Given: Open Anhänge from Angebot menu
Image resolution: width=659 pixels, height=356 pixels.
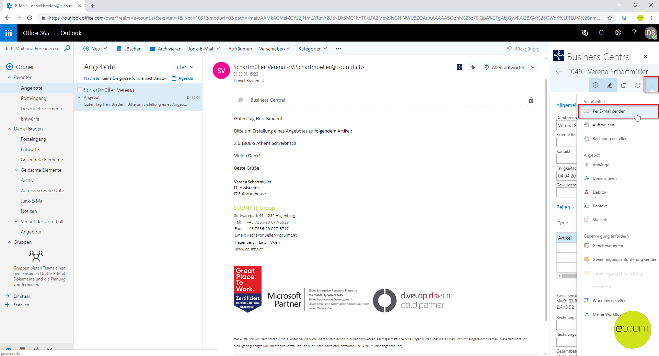Looking at the screenshot, I should click(x=618, y=165).
